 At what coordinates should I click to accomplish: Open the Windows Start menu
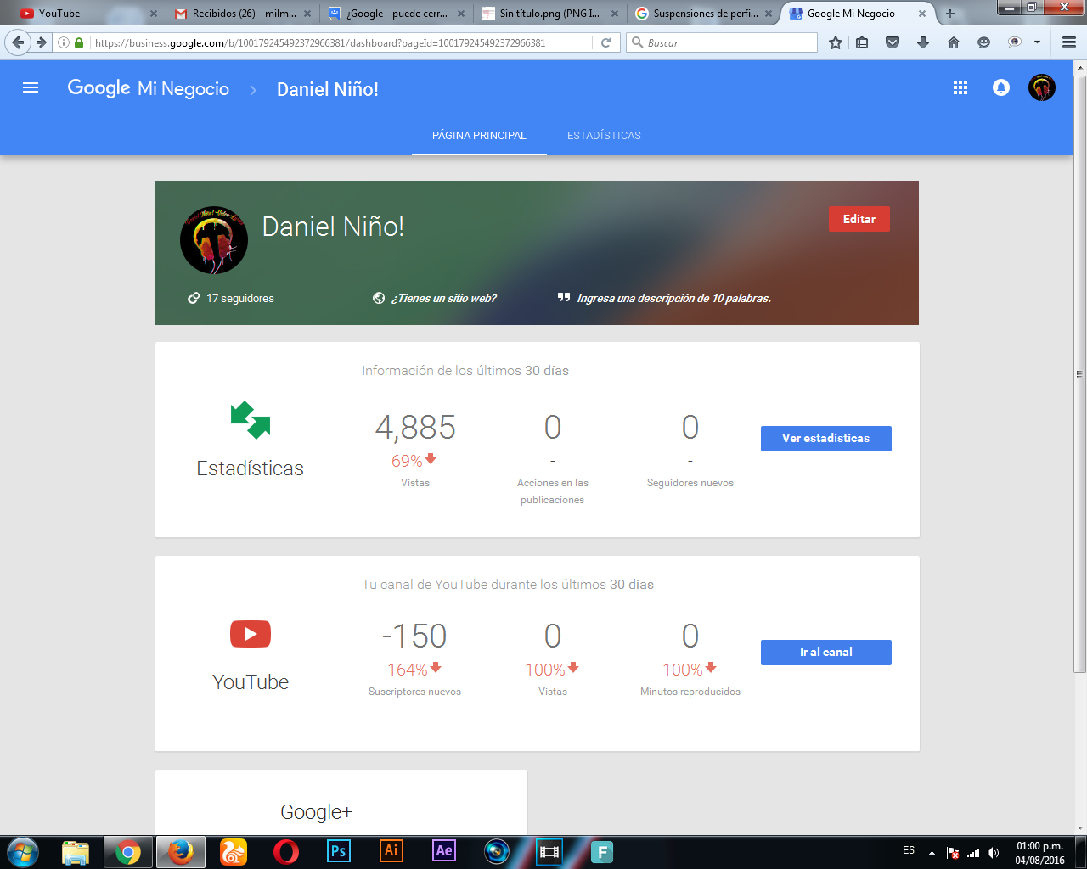[x=23, y=852]
